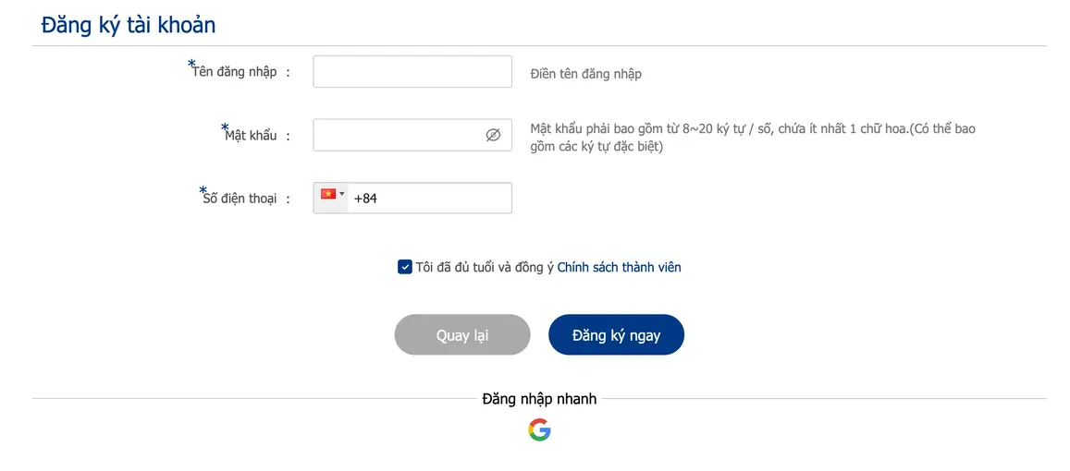Toggle password visibility with the eye icon
Viewport: 1070px width, 471px height.
(x=493, y=135)
